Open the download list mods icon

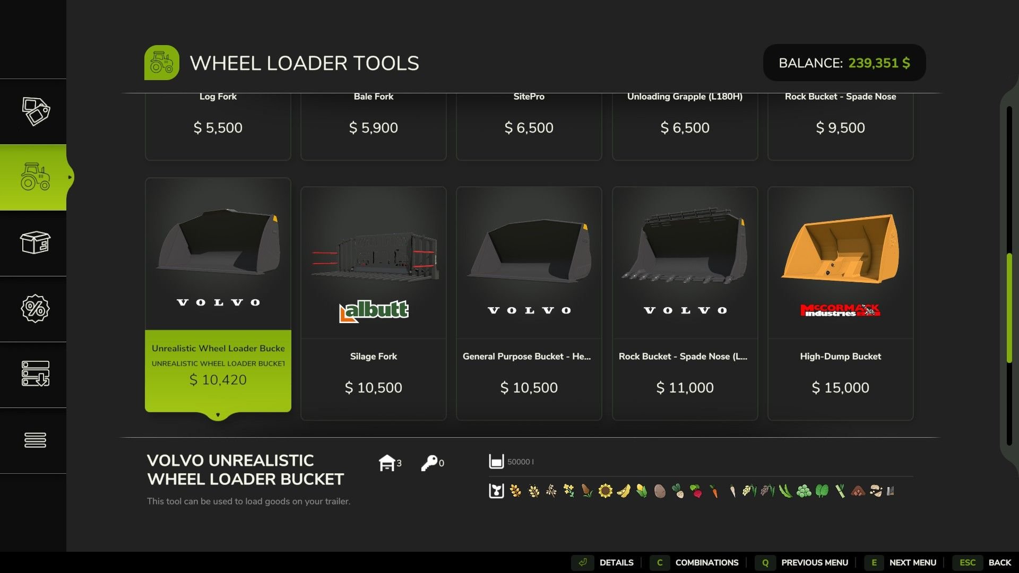coord(36,374)
